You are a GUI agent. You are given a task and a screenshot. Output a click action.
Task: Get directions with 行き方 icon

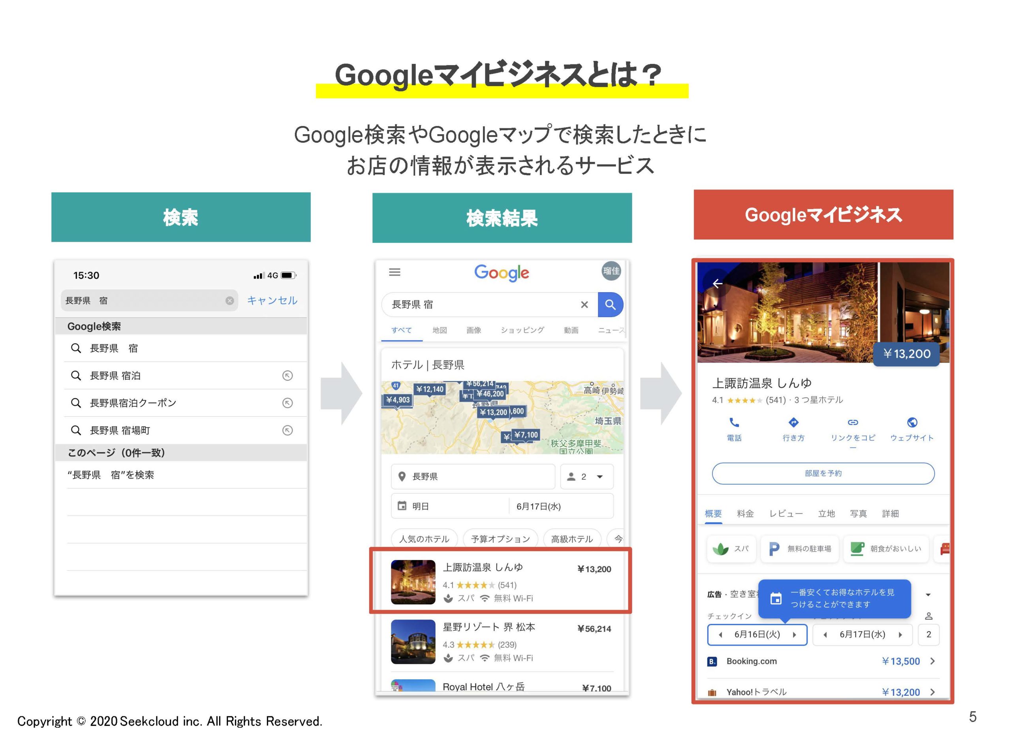(x=794, y=429)
